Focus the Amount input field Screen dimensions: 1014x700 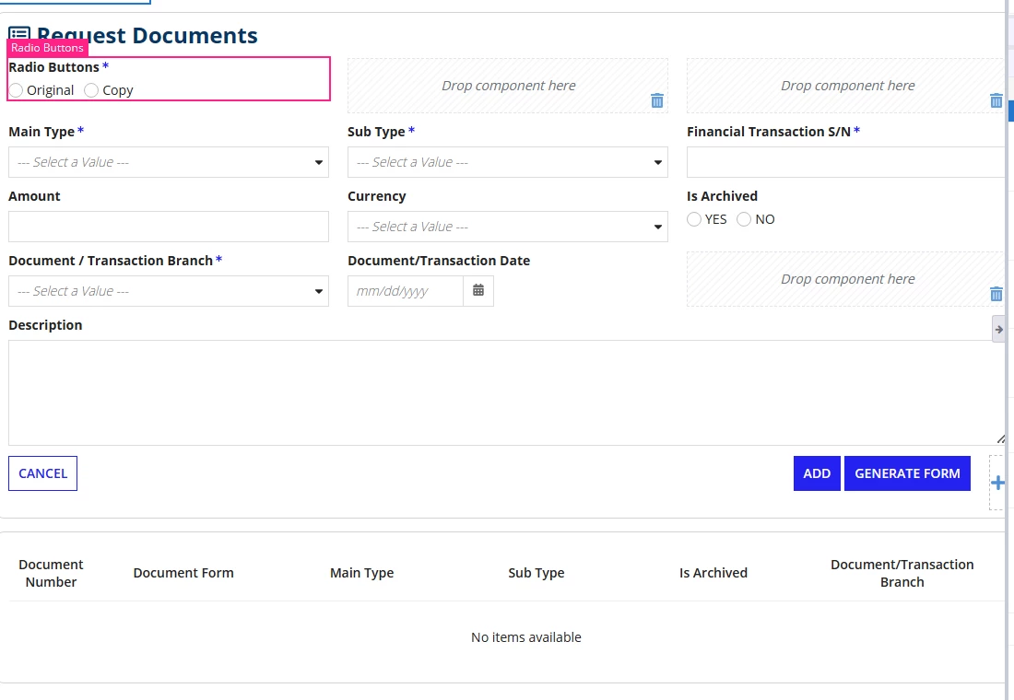click(x=168, y=227)
